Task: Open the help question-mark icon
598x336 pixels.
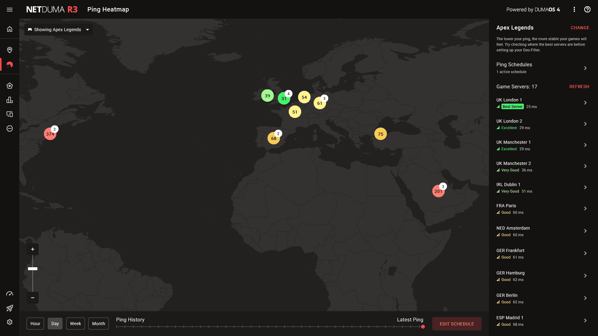Action: [x=588, y=10]
